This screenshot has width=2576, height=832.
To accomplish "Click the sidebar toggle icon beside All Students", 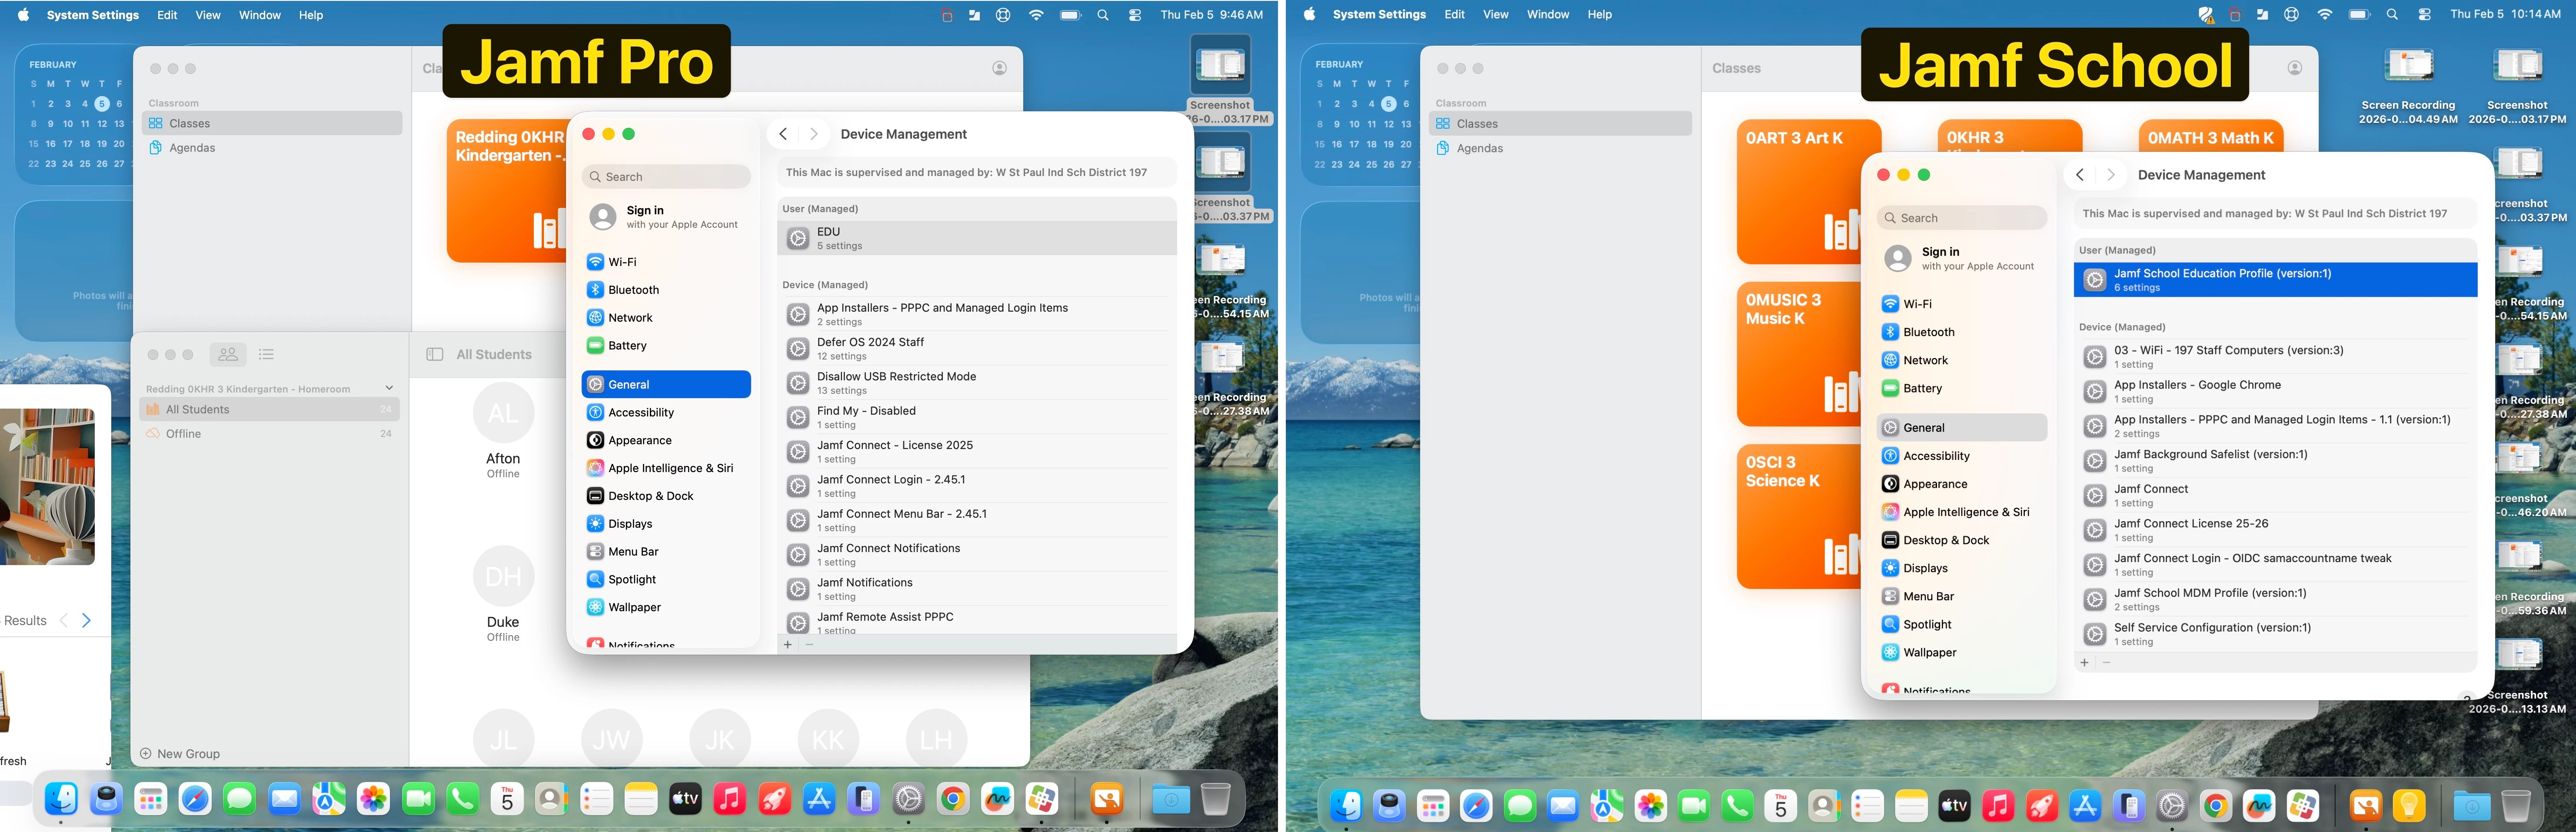I will (x=435, y=354).
